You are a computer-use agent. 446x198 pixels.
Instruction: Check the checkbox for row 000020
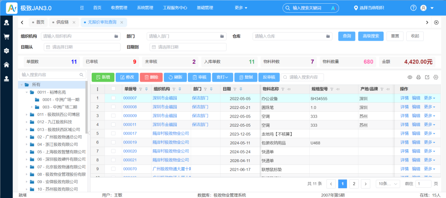[114, 151]
